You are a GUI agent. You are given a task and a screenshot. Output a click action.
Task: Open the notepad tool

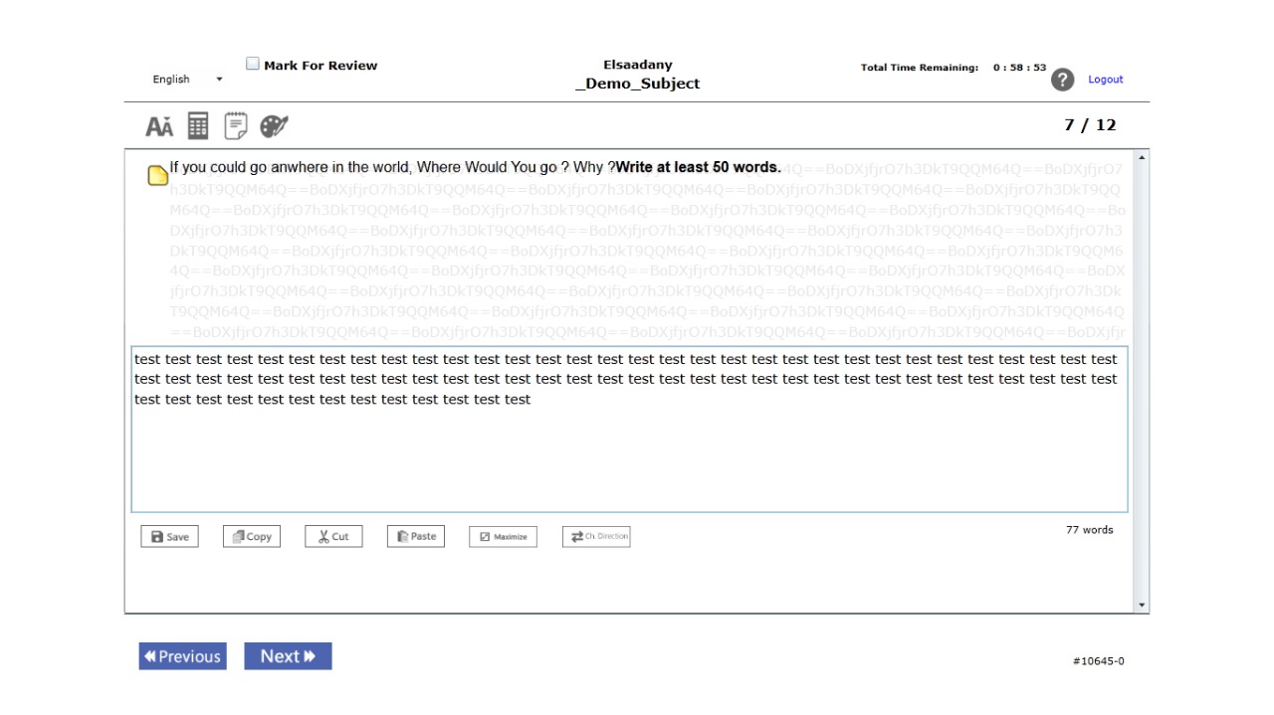click(236, 126)
